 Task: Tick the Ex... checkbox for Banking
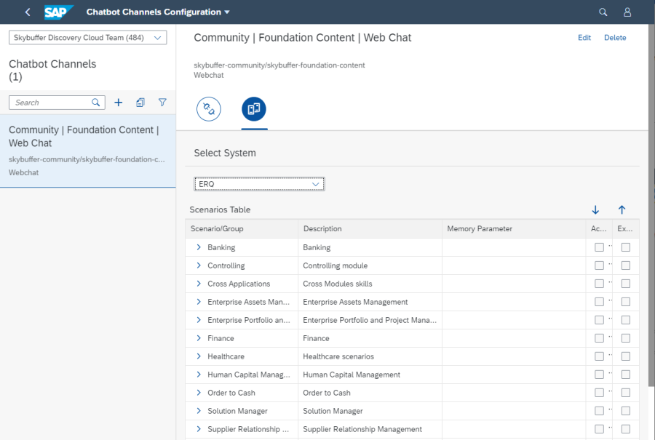625,247
